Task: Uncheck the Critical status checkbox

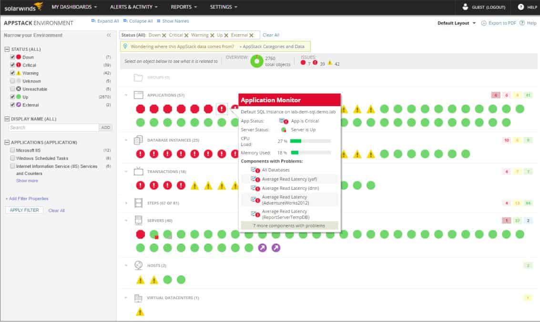Action: pyautogui.click(x=13, y=65)
